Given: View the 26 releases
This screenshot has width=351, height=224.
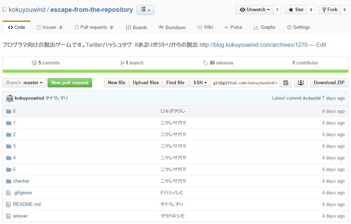Looking at the screenshot, I should click(218, 63).
